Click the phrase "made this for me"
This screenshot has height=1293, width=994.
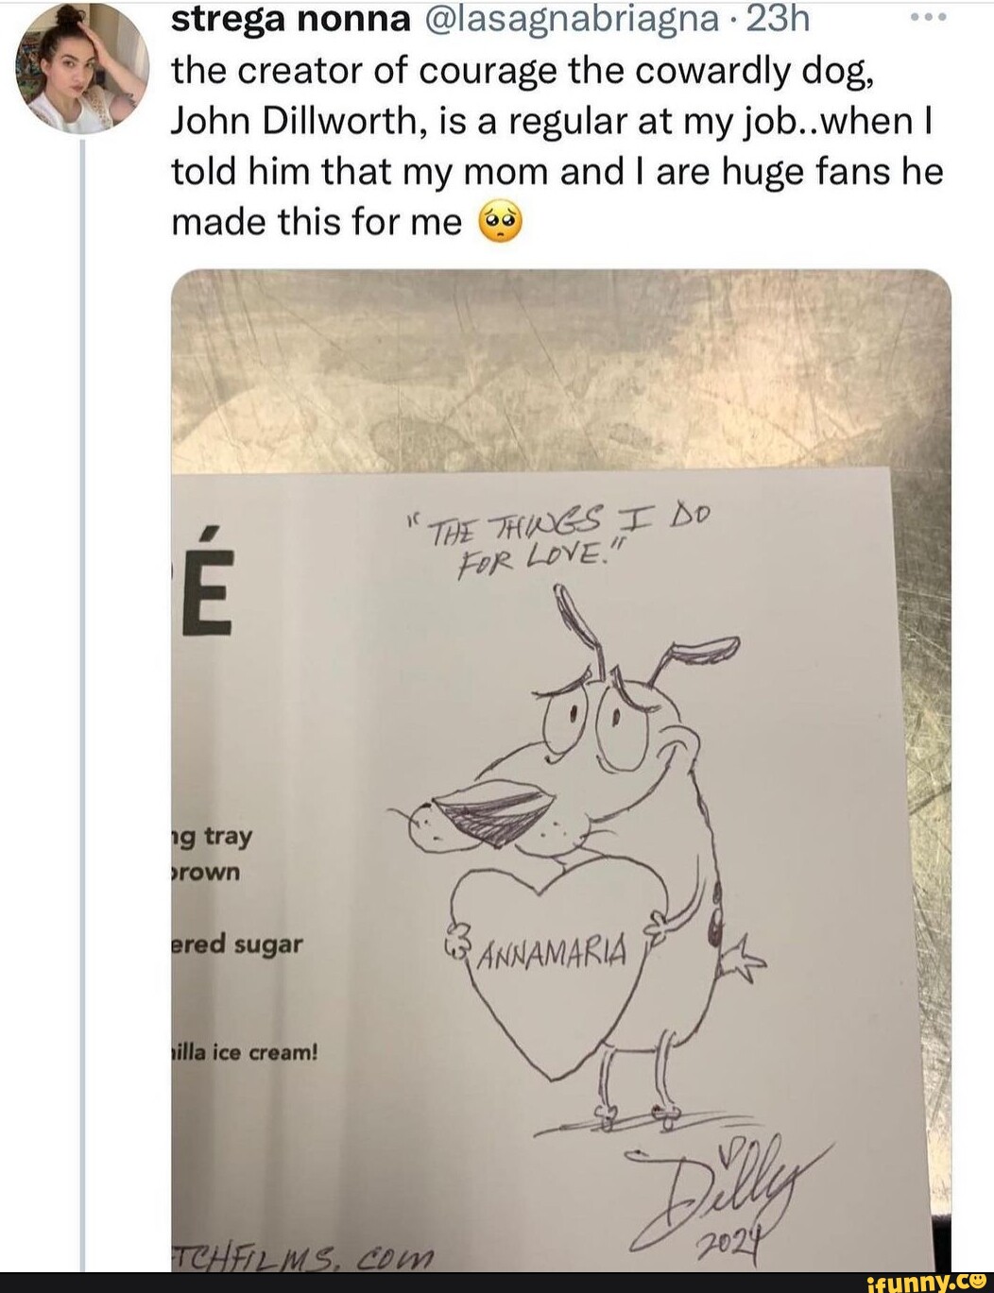coord(317,222)
